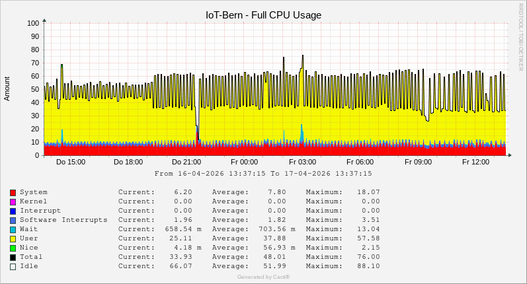Click the red System legend swatch
The width and height of the screenshot is (527, 284).
[x=13, y=192]
